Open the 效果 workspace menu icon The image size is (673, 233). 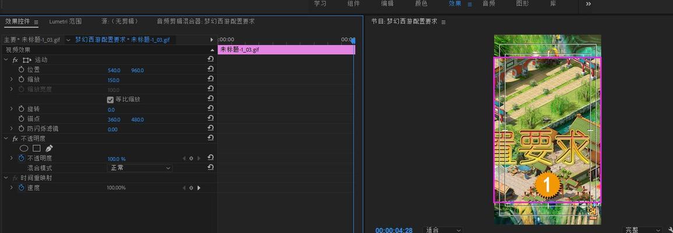coord(470,4)
